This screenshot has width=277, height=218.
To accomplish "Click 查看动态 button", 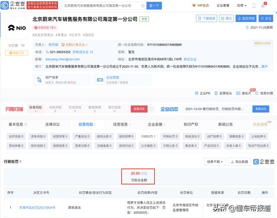I will click(x=261, y=109).
